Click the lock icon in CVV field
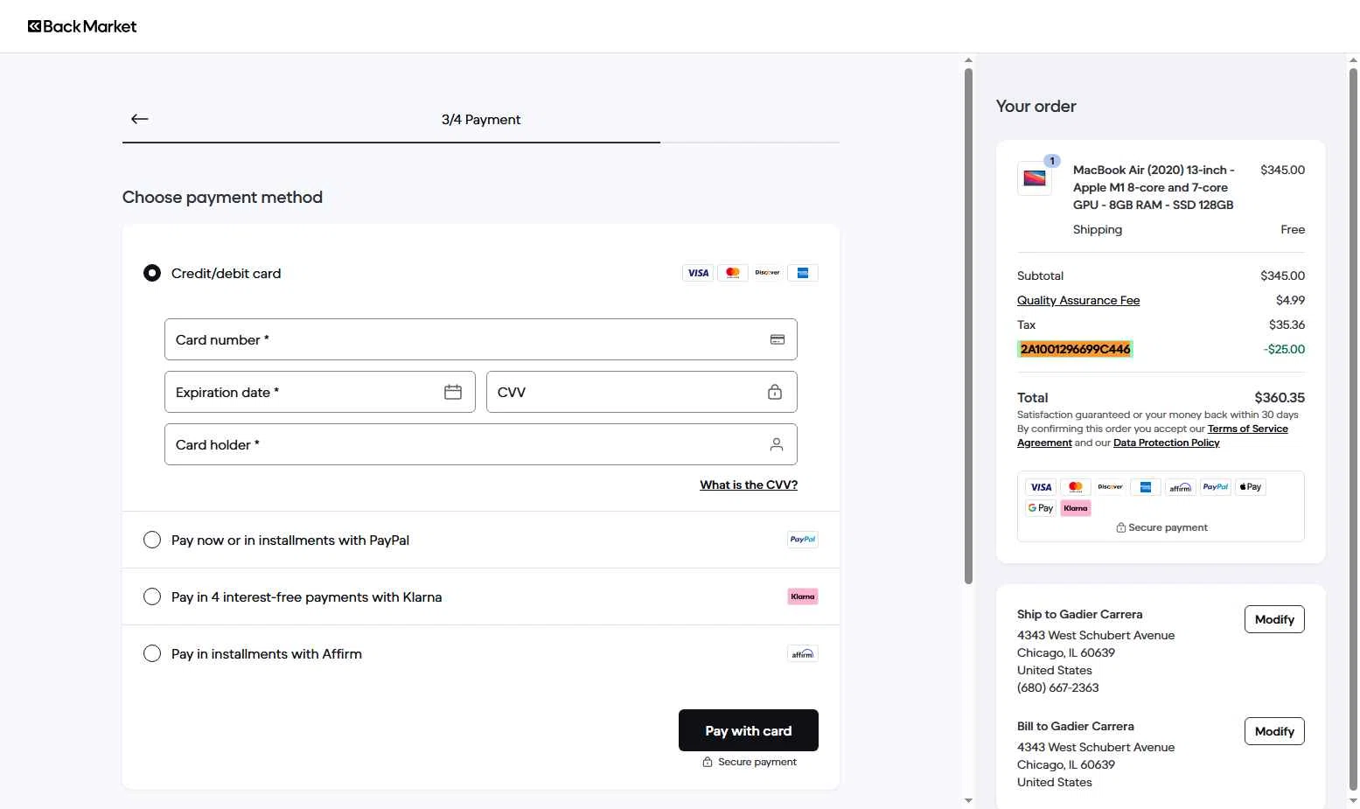Viewport: 1360px width, 809px height. coord(775,392)
